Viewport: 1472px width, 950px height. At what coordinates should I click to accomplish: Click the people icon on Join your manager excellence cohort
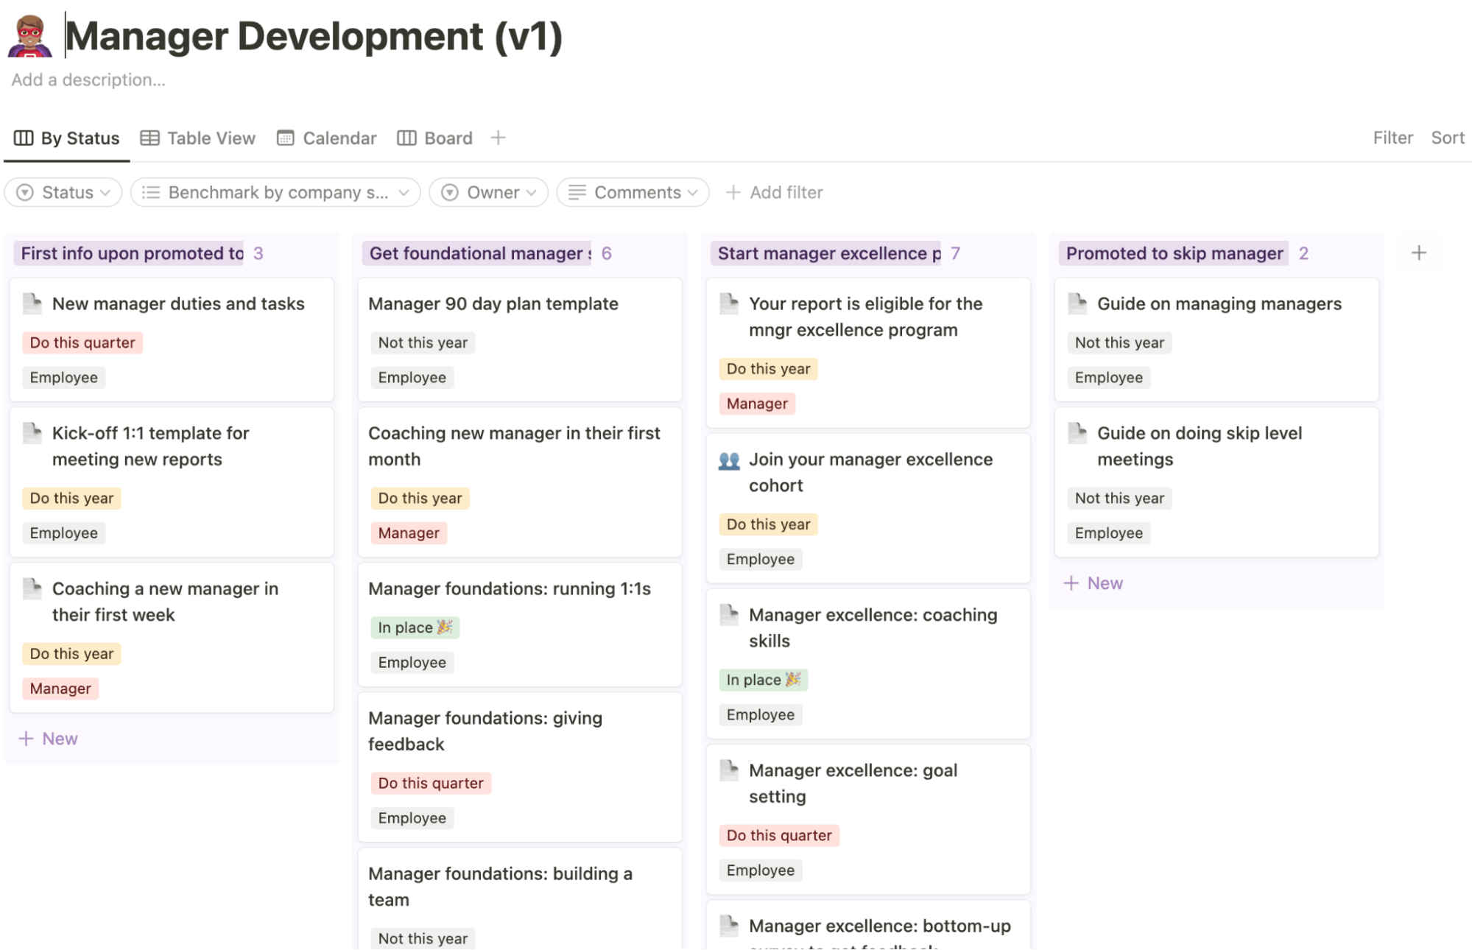(730, 460)
